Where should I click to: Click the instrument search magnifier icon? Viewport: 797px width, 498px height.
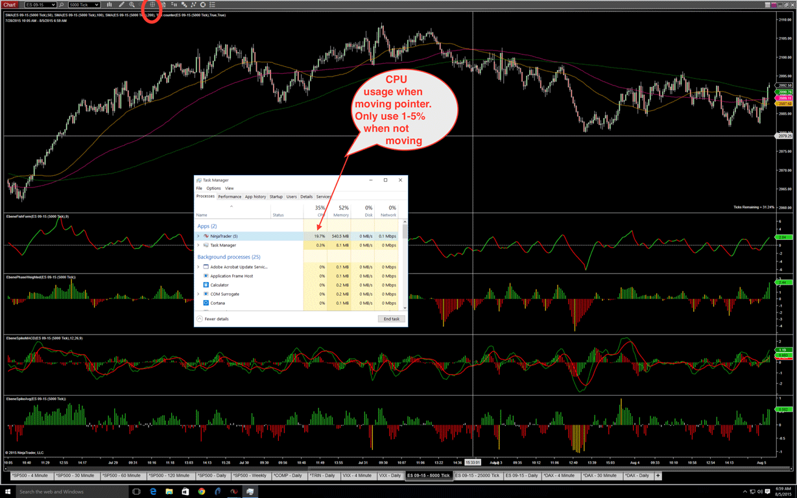pos(62,5)
